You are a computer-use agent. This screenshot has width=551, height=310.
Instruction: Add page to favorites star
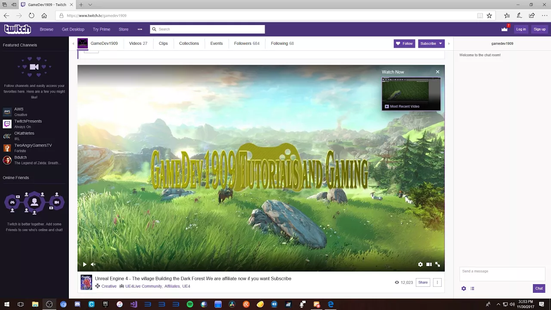pyautogui.click(x=489, y=15)
